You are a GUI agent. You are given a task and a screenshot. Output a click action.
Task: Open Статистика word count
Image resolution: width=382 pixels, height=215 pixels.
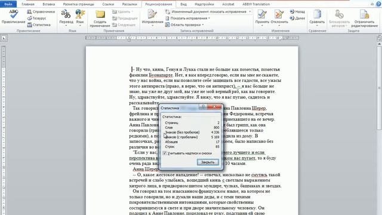[x=39, y=25]
